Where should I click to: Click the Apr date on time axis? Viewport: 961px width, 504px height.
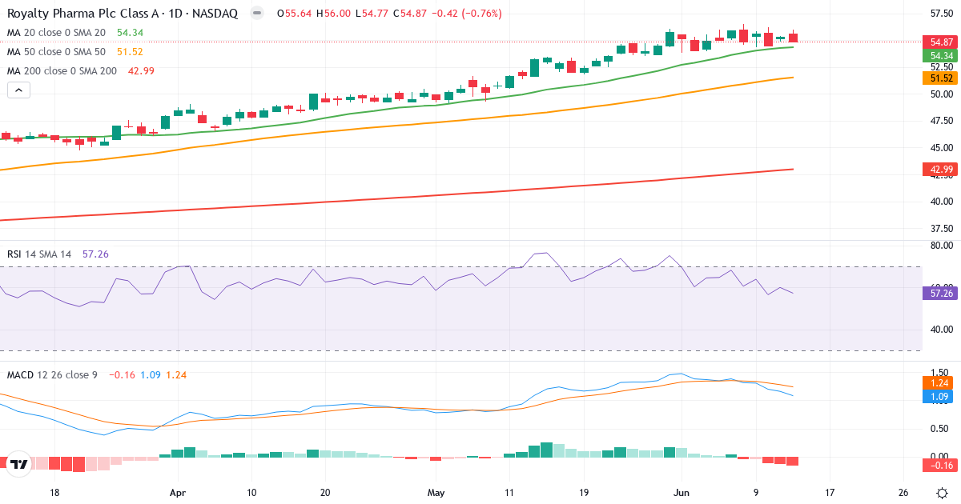pos(178,493)
